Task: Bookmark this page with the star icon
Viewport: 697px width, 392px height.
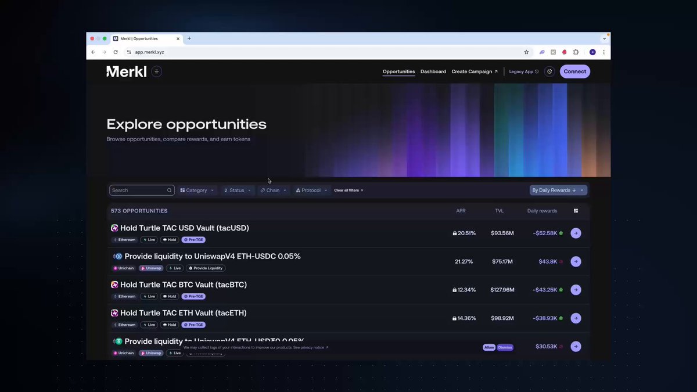Action: coord(526,52)
